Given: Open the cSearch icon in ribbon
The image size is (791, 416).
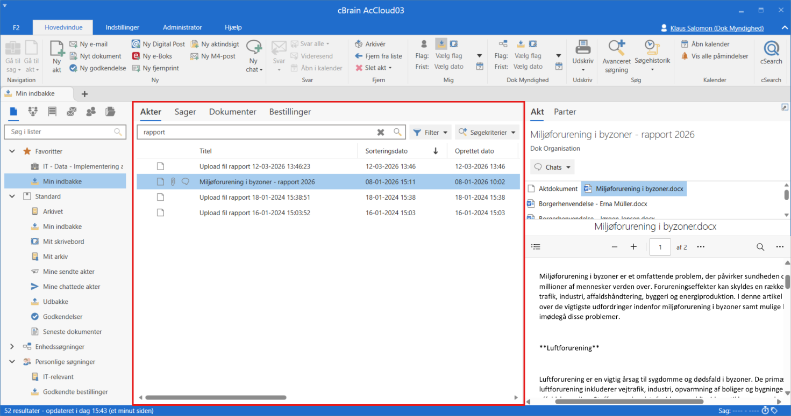Looking at the screenshot, I should 771,49.
